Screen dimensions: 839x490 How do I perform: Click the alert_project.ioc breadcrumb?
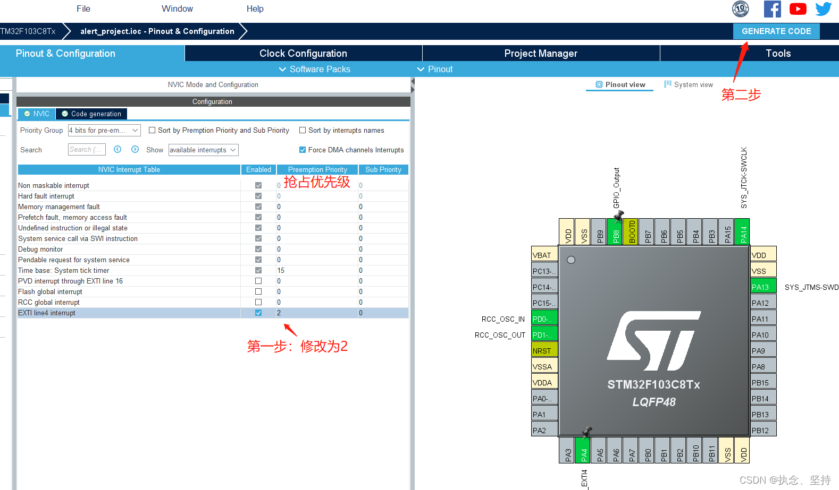157,31
